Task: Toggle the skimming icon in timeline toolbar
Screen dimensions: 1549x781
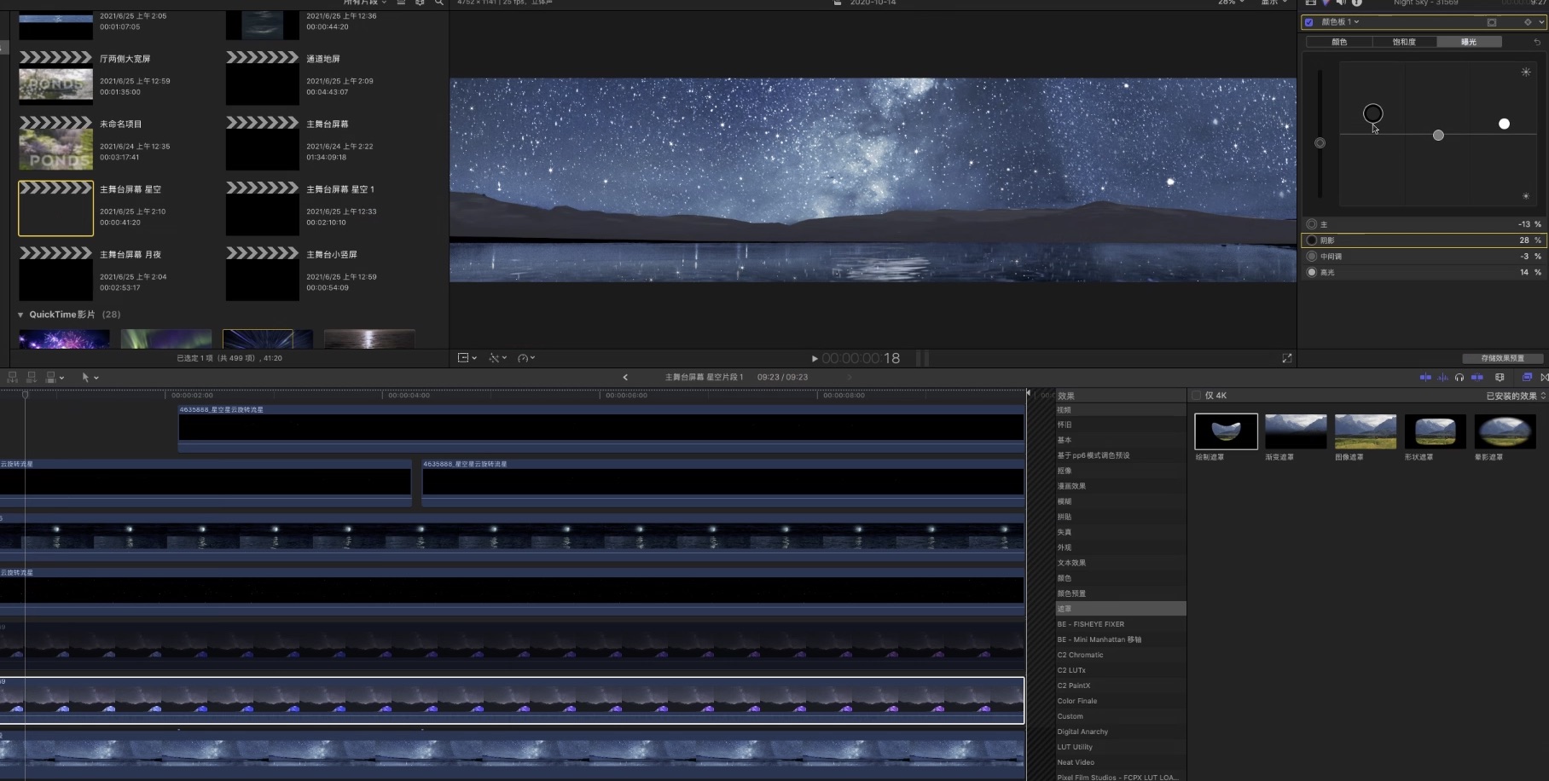Action: coord(1425,377)
